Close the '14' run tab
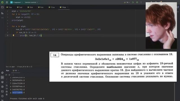 [18, 70]
